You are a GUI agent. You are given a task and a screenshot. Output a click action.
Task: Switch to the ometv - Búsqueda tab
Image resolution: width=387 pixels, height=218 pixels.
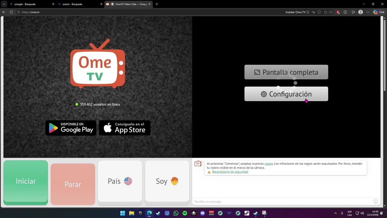pos(80,4)
